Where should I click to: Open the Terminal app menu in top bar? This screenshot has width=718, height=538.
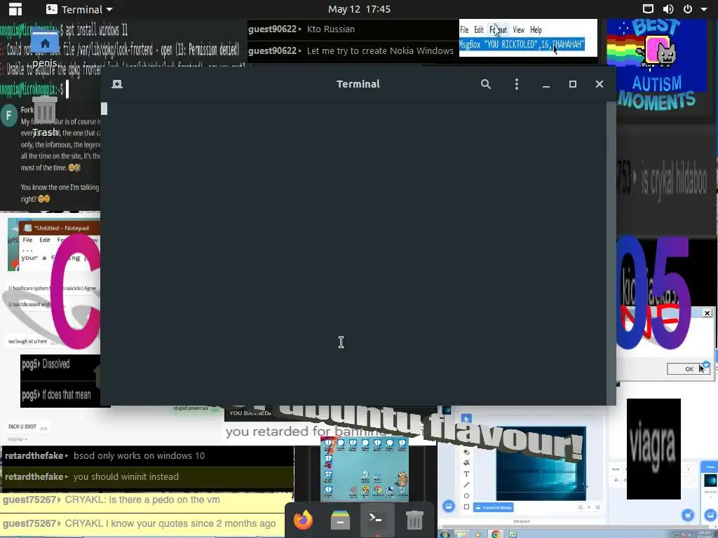click(x=79, y=9)
